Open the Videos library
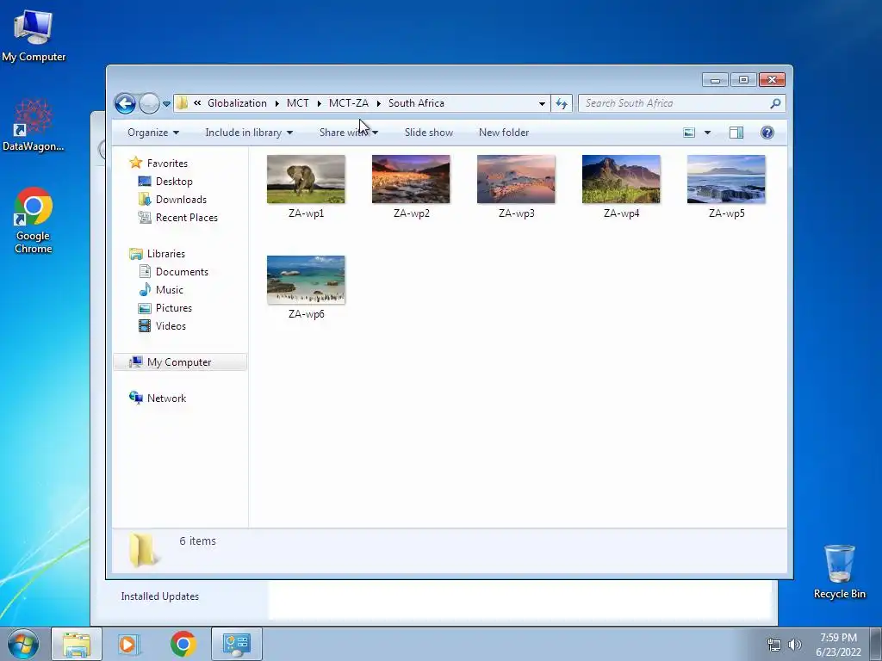The width and height of the screenshot is (882, 661). tap(171, 326)
